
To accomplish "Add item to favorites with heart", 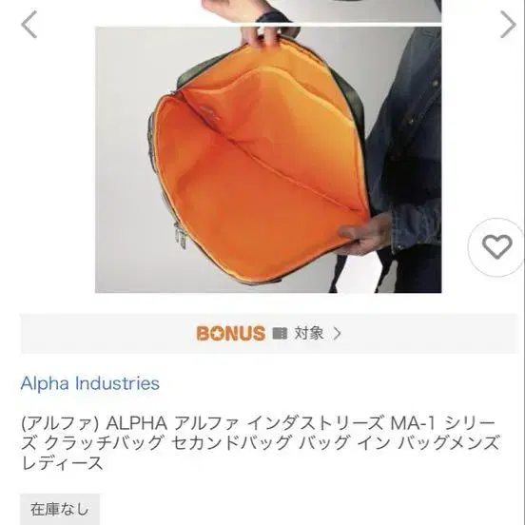I will pos(496,247).
